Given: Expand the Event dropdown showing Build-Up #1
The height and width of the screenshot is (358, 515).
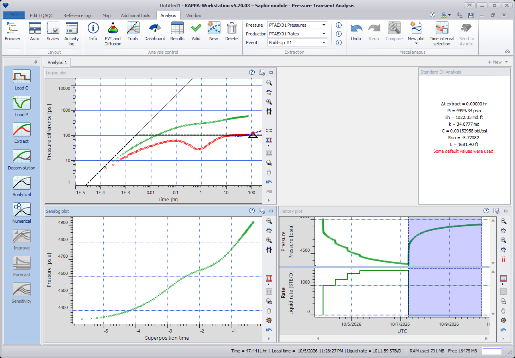Looking at the screenshot, I should point(324,43).
